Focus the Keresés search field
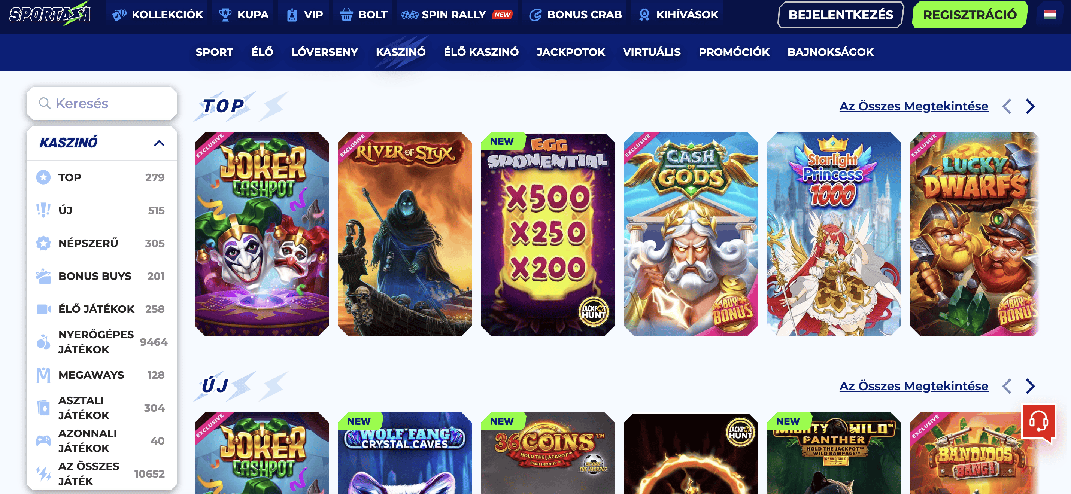Image resolution: width=1071 pixels, height=494 pixels. (102, 103)
